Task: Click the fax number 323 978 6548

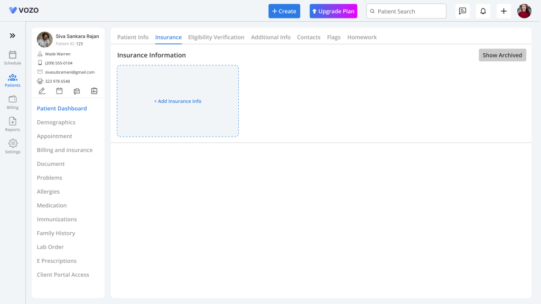Action: click(x=57, y=81)
